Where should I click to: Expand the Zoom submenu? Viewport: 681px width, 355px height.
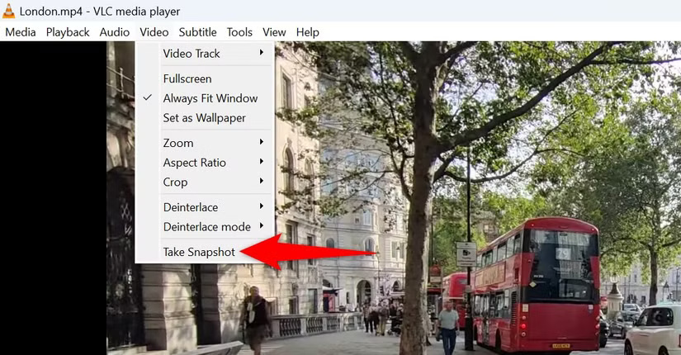click(x=205, y=143)
